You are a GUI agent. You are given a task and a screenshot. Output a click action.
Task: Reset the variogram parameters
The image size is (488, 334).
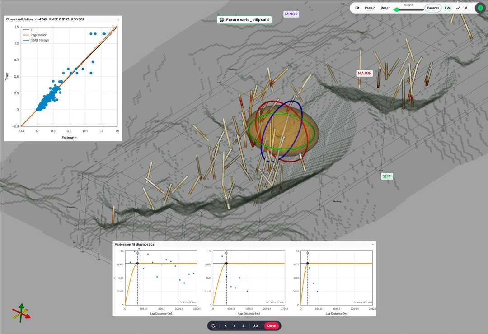coord(385,8)
